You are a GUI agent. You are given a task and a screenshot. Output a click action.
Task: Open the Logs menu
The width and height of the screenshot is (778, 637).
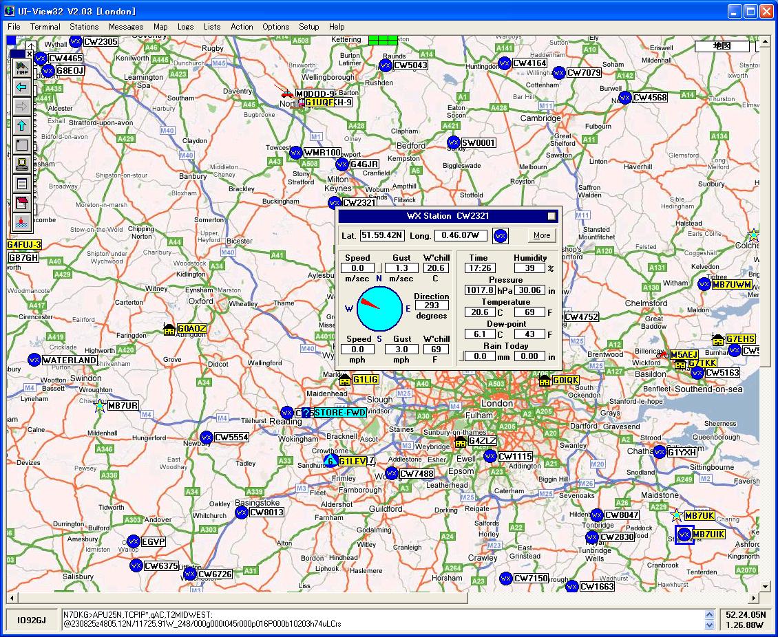coord(186,27)
